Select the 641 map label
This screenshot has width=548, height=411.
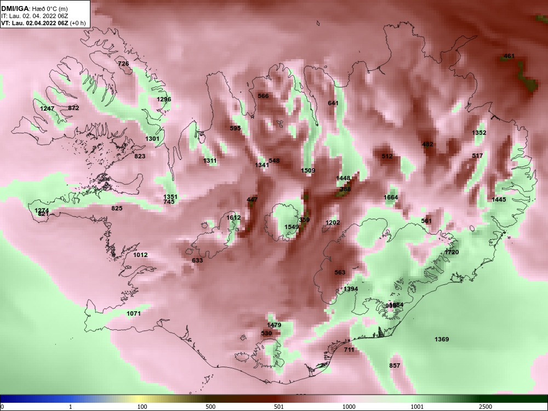333,103
